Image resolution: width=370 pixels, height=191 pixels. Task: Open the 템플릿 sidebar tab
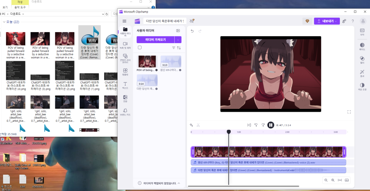click(x=125, y=72)
